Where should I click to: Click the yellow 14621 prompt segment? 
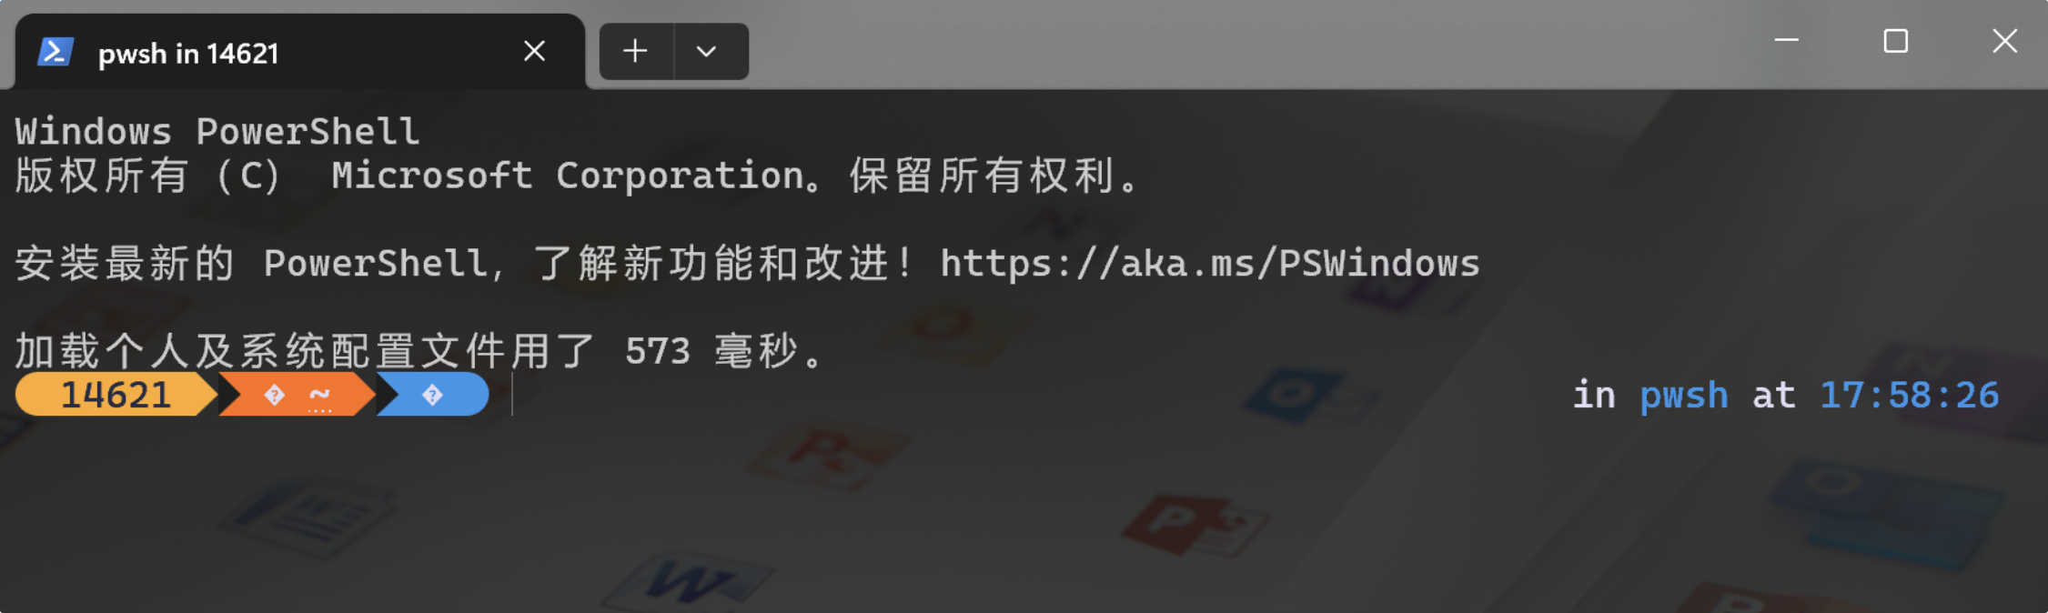click(x=116, y=395)
